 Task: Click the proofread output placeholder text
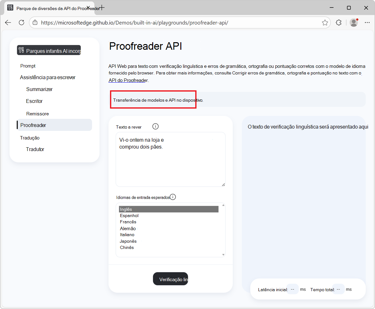[x=307, y=127]
